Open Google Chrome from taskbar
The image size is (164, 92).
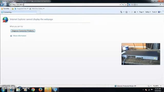[33, 90]
